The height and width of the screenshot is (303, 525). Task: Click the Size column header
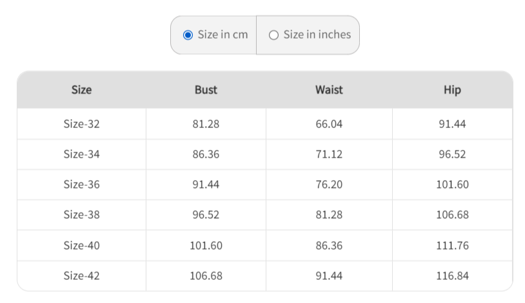coord(81,90)
